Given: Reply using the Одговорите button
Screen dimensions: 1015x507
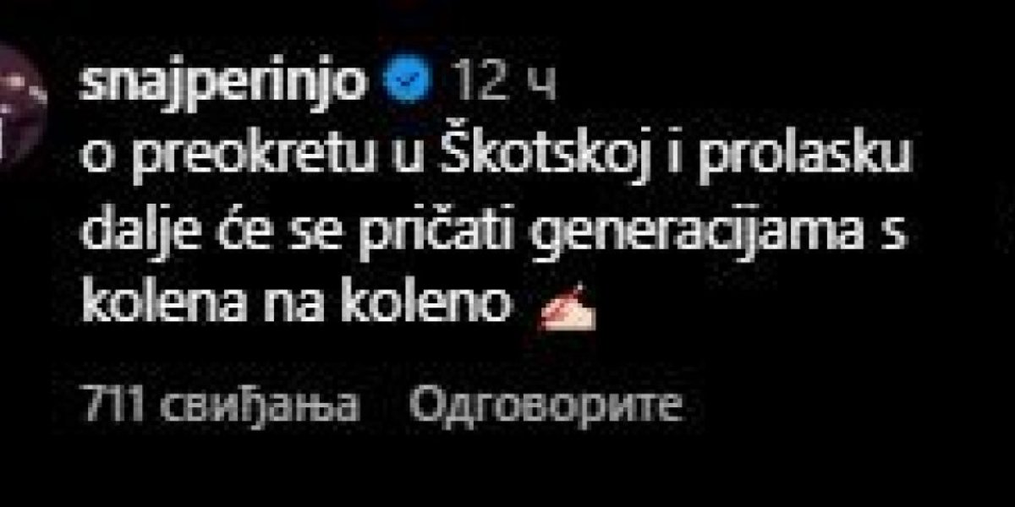Looking at the screenshot, I should pyautogui.click(x=546, y=407).
